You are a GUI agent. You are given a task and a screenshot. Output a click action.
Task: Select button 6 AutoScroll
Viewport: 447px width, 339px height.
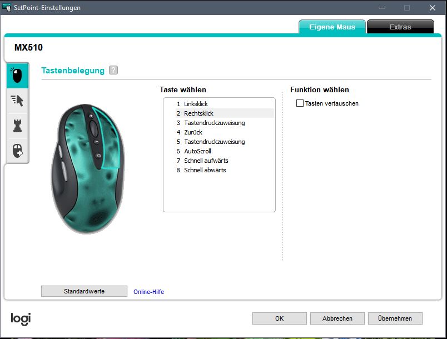225,151
